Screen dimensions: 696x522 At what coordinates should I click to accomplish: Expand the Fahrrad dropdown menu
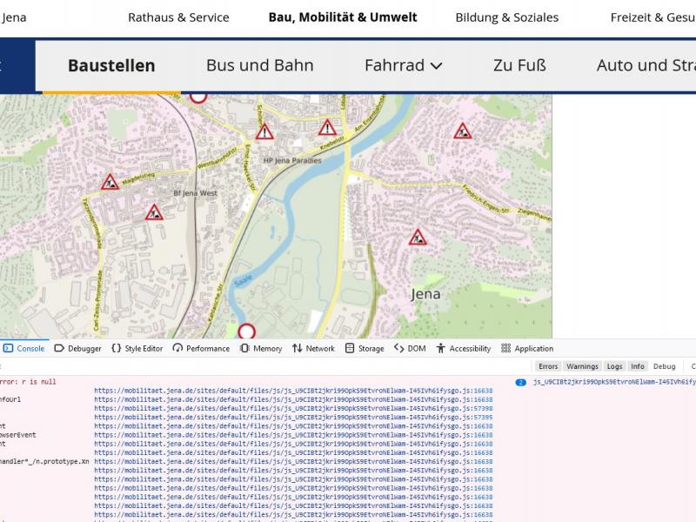(404, 65)
